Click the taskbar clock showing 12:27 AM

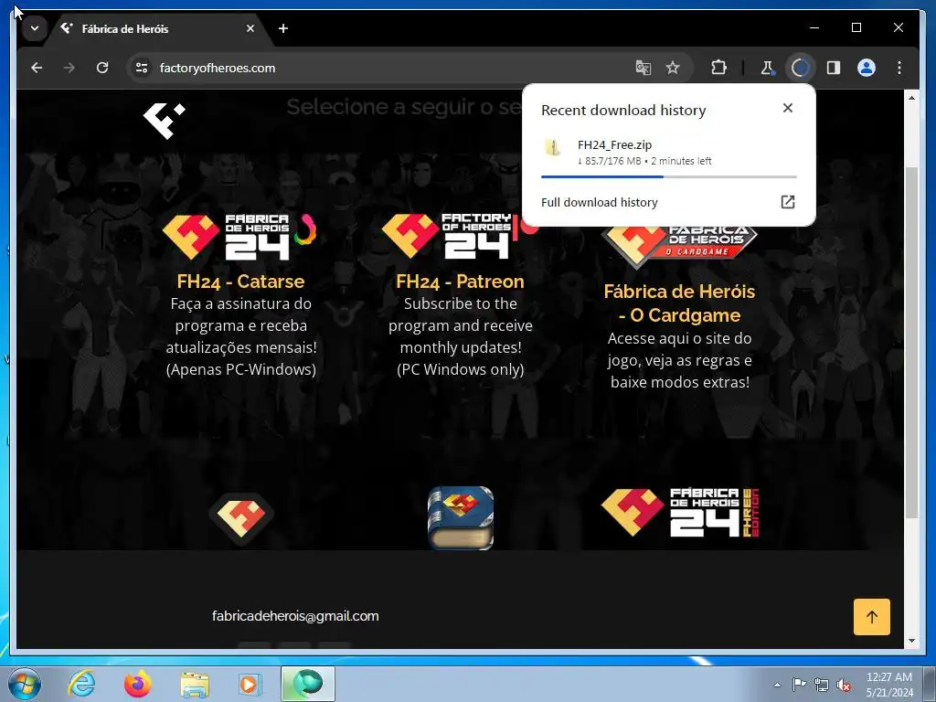pos(889,685)
